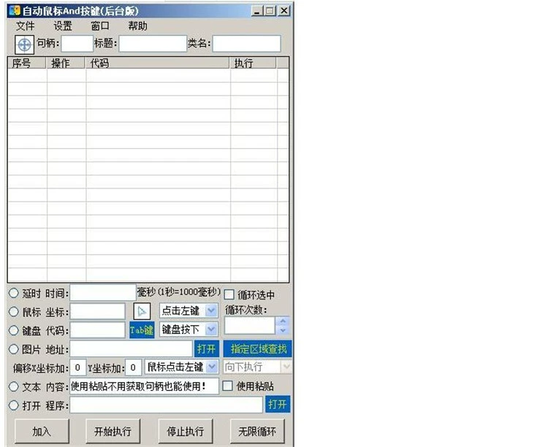Image resolution: width=548 pixels, height=447 pixels.
Task: Click the 鼠标 坐标 input field
Action: point(97,311)
